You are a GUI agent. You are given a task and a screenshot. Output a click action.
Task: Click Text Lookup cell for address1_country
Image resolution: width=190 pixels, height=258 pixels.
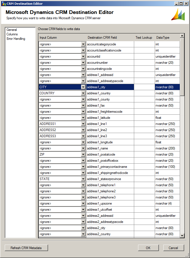click(144, 93)
